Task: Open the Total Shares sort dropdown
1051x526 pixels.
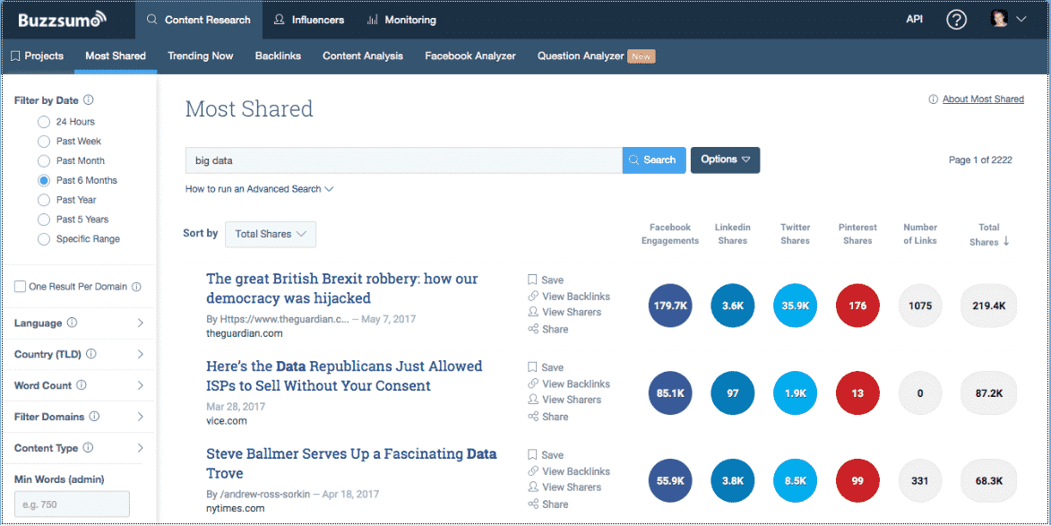Action: coord(271,234)
